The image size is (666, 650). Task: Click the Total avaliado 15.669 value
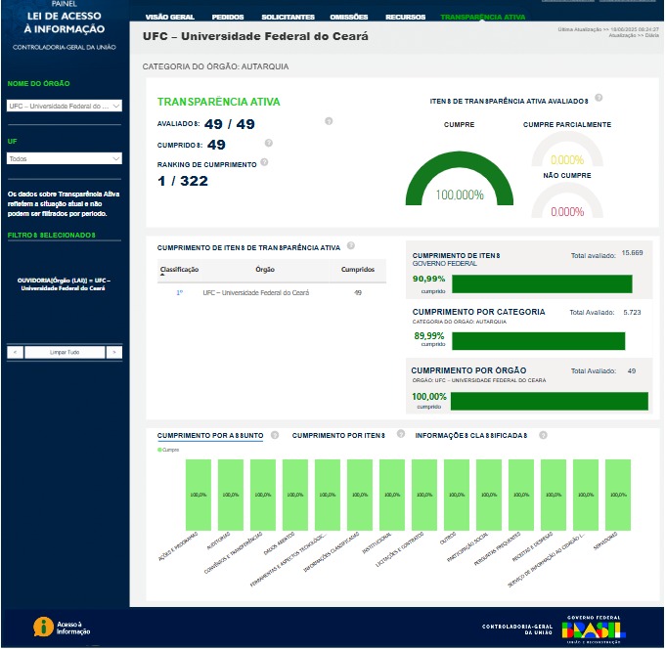point(632,253)
